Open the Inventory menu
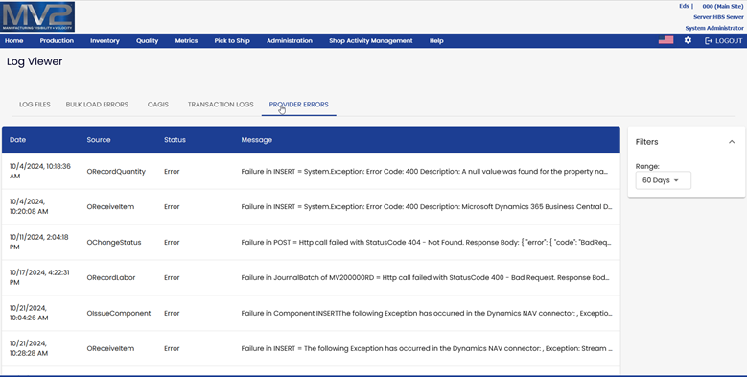Viewport: 747px width, 377px height. point(105,41)
